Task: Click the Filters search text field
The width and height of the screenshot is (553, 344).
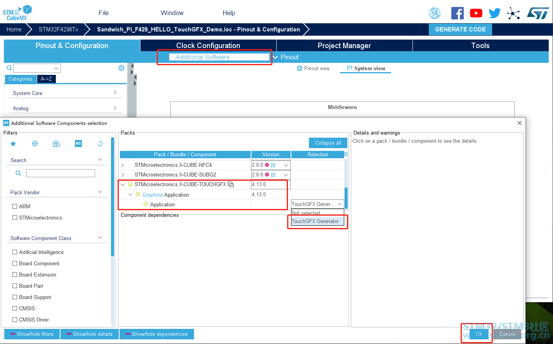Action: tap(61, 173)
